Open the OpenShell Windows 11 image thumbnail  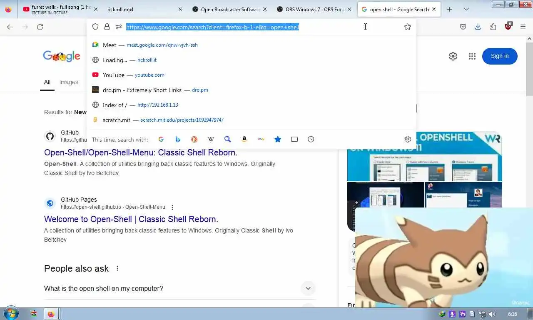(x=425, y=157)
